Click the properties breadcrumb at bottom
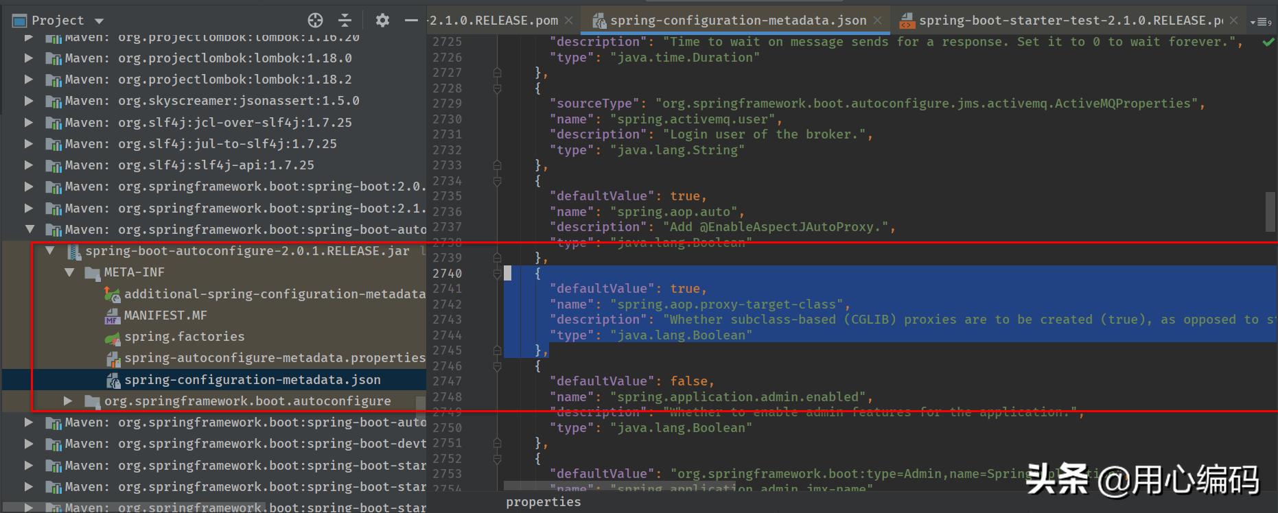Screen dimensions: 1278x513 [544, 502]
